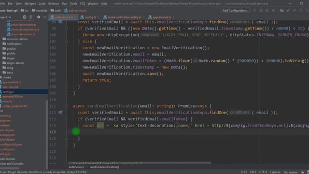Select the notification folder
The image size is (309, 174).
pos(12,44)
